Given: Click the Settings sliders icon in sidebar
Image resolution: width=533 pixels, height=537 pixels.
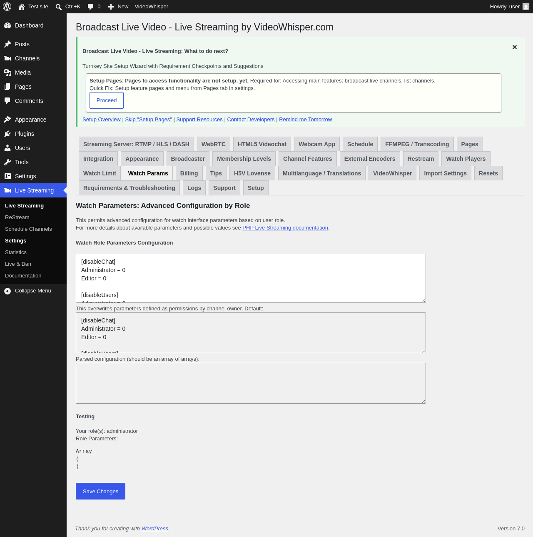Looking at the screenshot, I should [7, 176].
